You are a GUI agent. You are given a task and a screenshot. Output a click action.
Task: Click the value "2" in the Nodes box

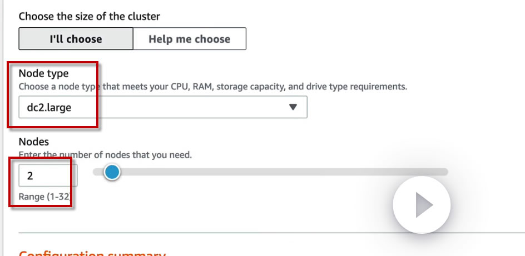coord(30,175)
